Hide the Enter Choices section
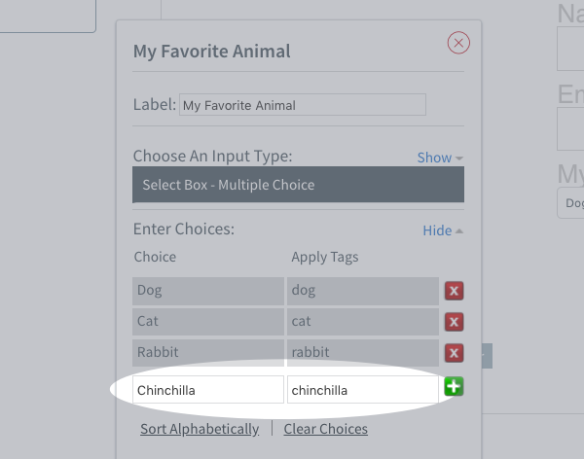The height and width of the screenshot is (459, 584). [443, 230]
